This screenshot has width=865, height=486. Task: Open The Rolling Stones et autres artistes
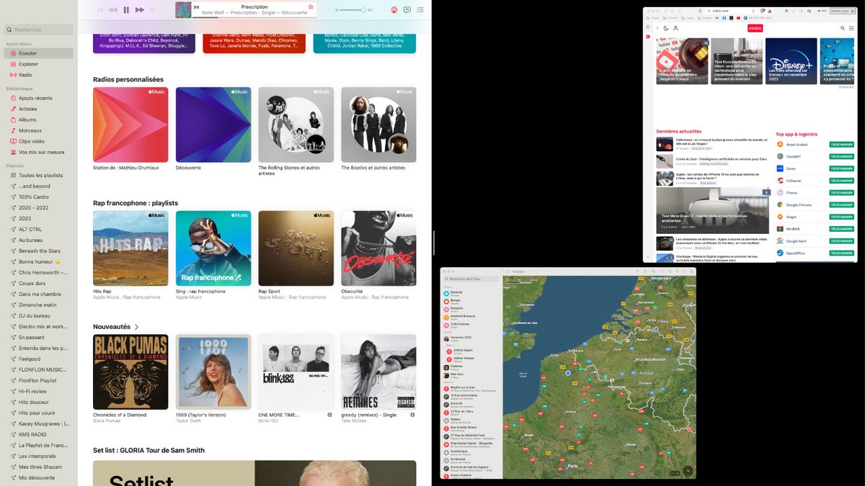point(296,125)
